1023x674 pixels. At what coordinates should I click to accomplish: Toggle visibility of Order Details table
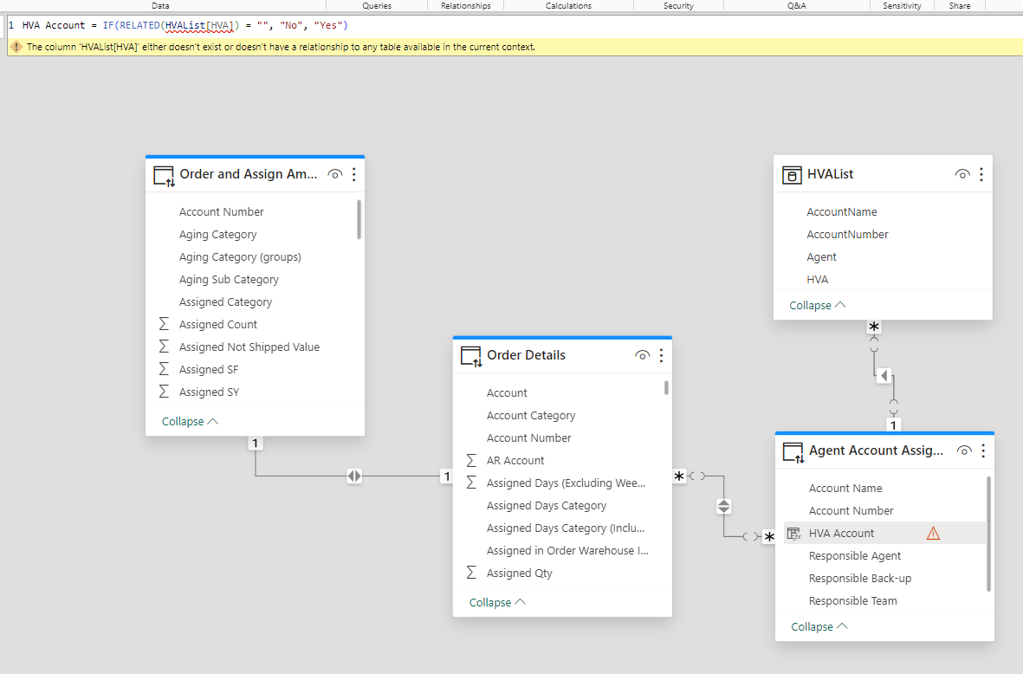[643, 355]
